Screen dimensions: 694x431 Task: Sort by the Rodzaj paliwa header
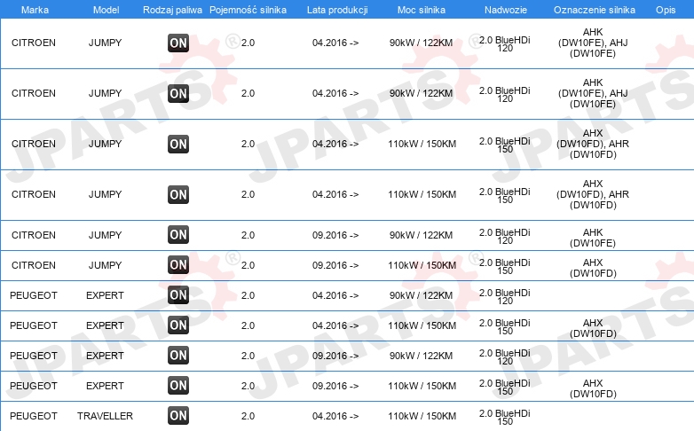[x=172, y=10]
